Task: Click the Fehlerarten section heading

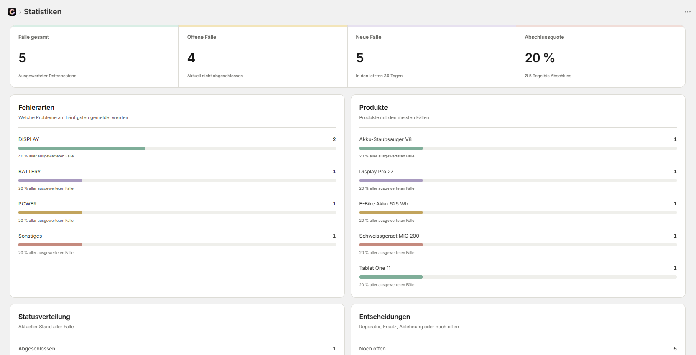Action: (x=36, y=108)
